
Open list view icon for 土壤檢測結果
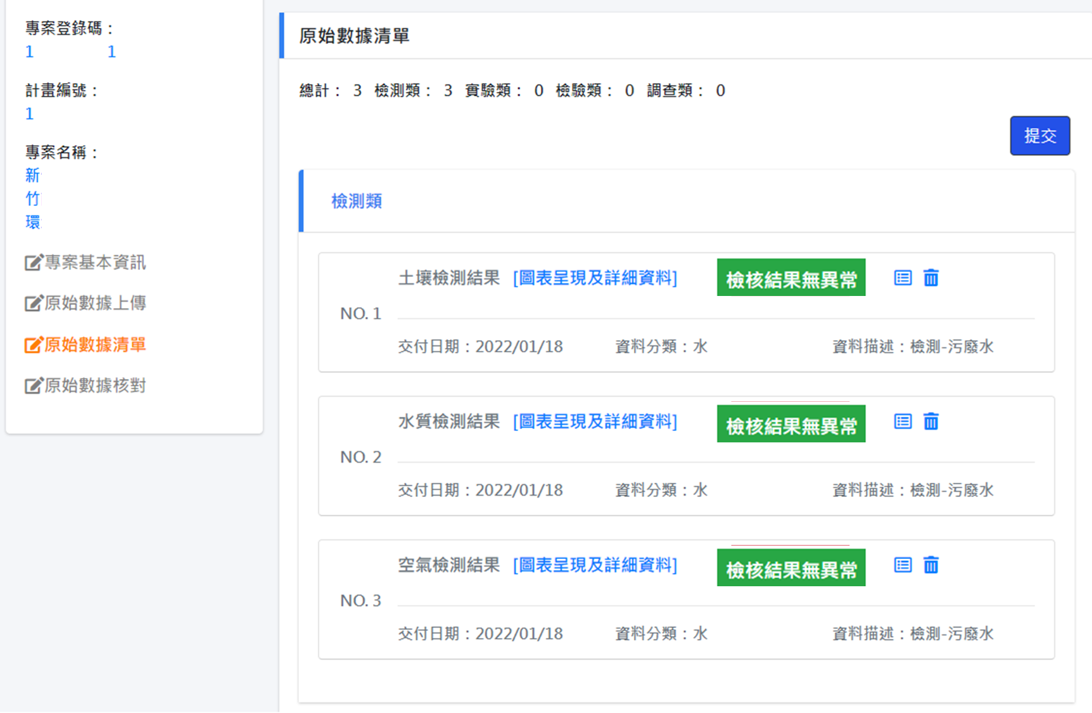[903, 278]
